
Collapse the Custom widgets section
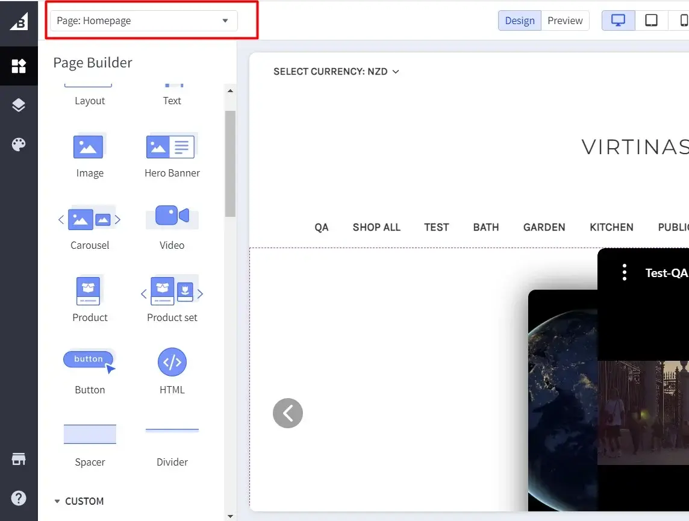[57, 501]
